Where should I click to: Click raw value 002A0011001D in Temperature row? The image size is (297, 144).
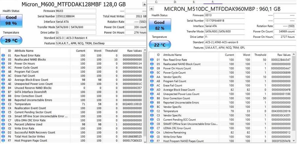(132, 104)
